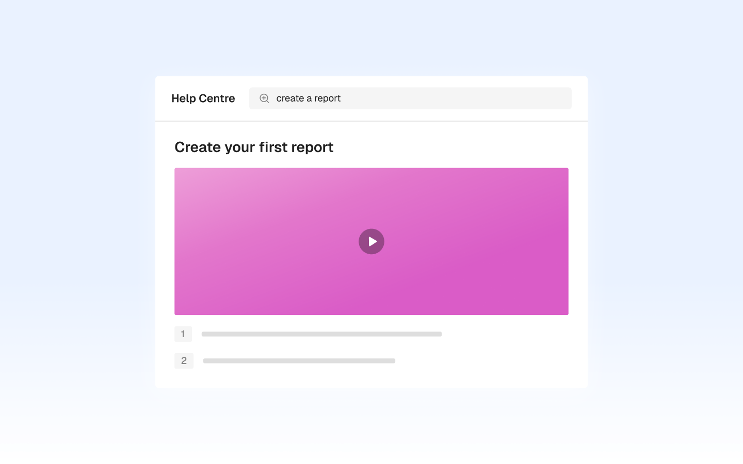Select the step 2 number badge

(x=184, y=361)
